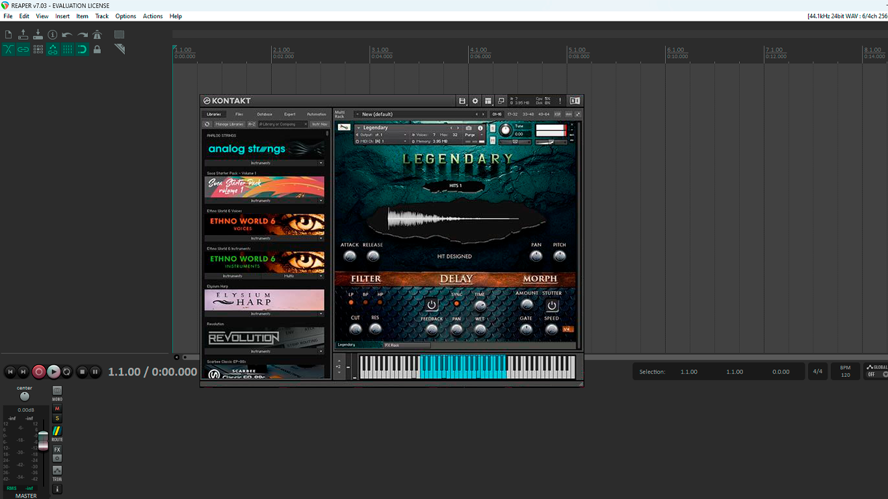Toggle grid lines toolbar icon
The width and height of the screenshot is (888, 499).
(x=68, y=49)
